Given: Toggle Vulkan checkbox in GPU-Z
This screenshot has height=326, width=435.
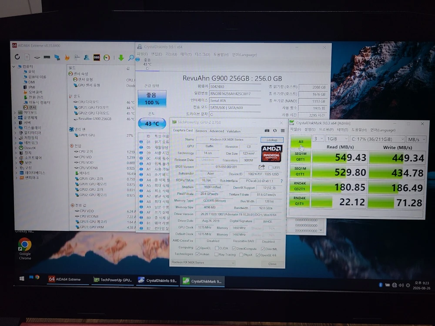Looking at the screenshot, I should click(197, 254).
